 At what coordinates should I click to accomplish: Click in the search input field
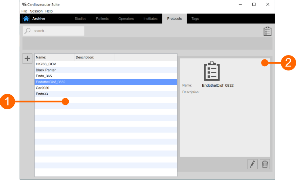[x=57, y=31]
